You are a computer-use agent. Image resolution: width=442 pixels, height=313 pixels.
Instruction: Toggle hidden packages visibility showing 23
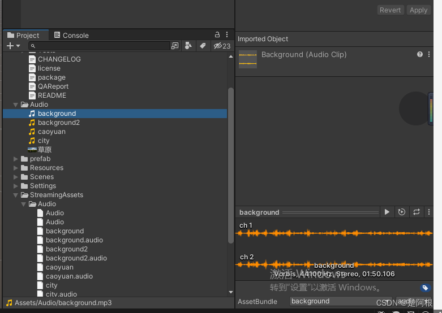tap(222, 46)
